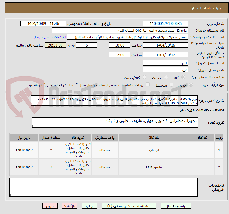Select the خدمت radio button
The width and height of the screenshot is (229, 214).
point(166,77)
